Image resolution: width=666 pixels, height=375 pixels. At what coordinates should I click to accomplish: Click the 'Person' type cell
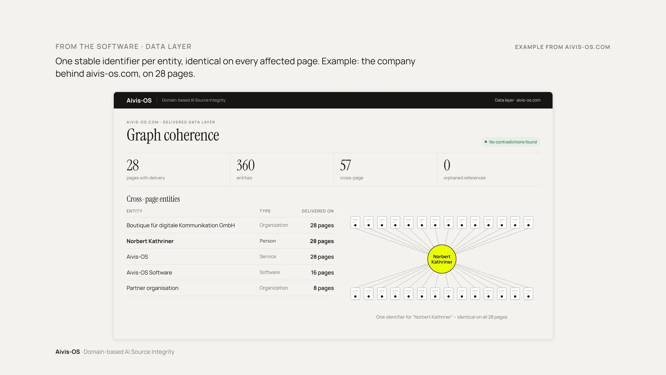(267, 241)
